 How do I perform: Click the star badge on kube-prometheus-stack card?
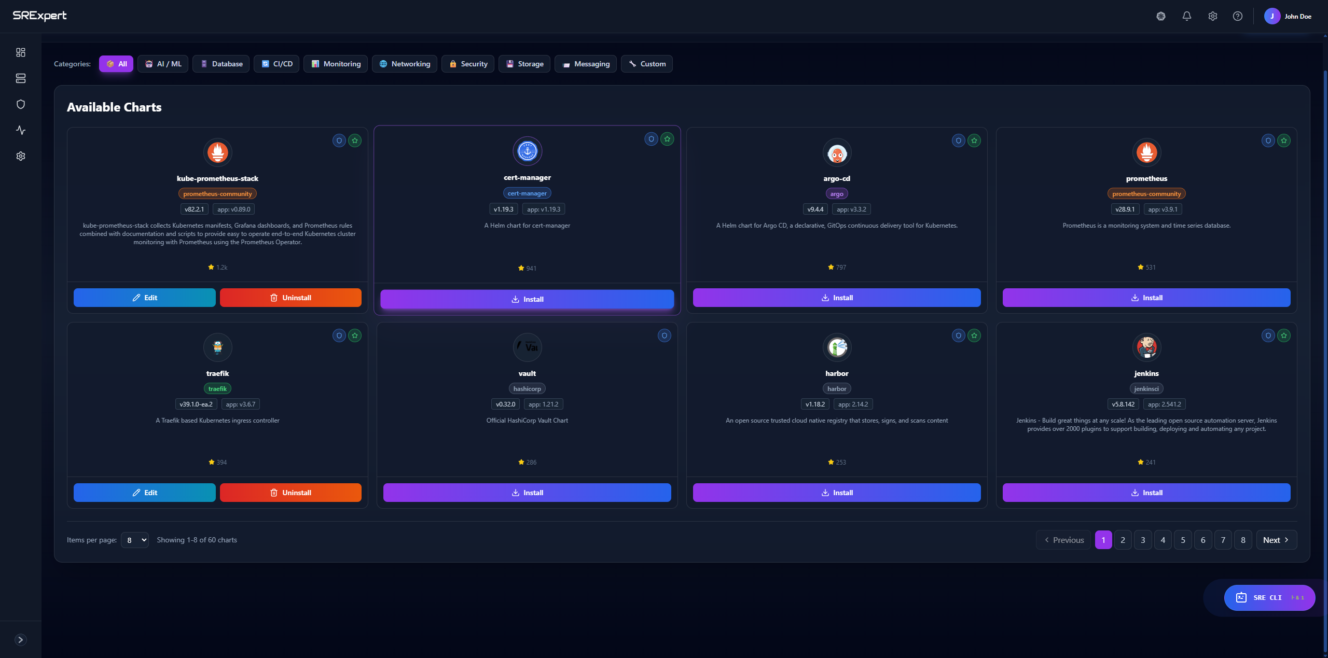coord(355,141)
